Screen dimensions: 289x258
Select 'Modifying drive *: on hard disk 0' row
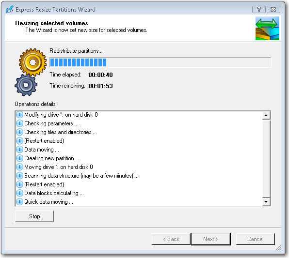pyautogui.click(x=139, y=115)
